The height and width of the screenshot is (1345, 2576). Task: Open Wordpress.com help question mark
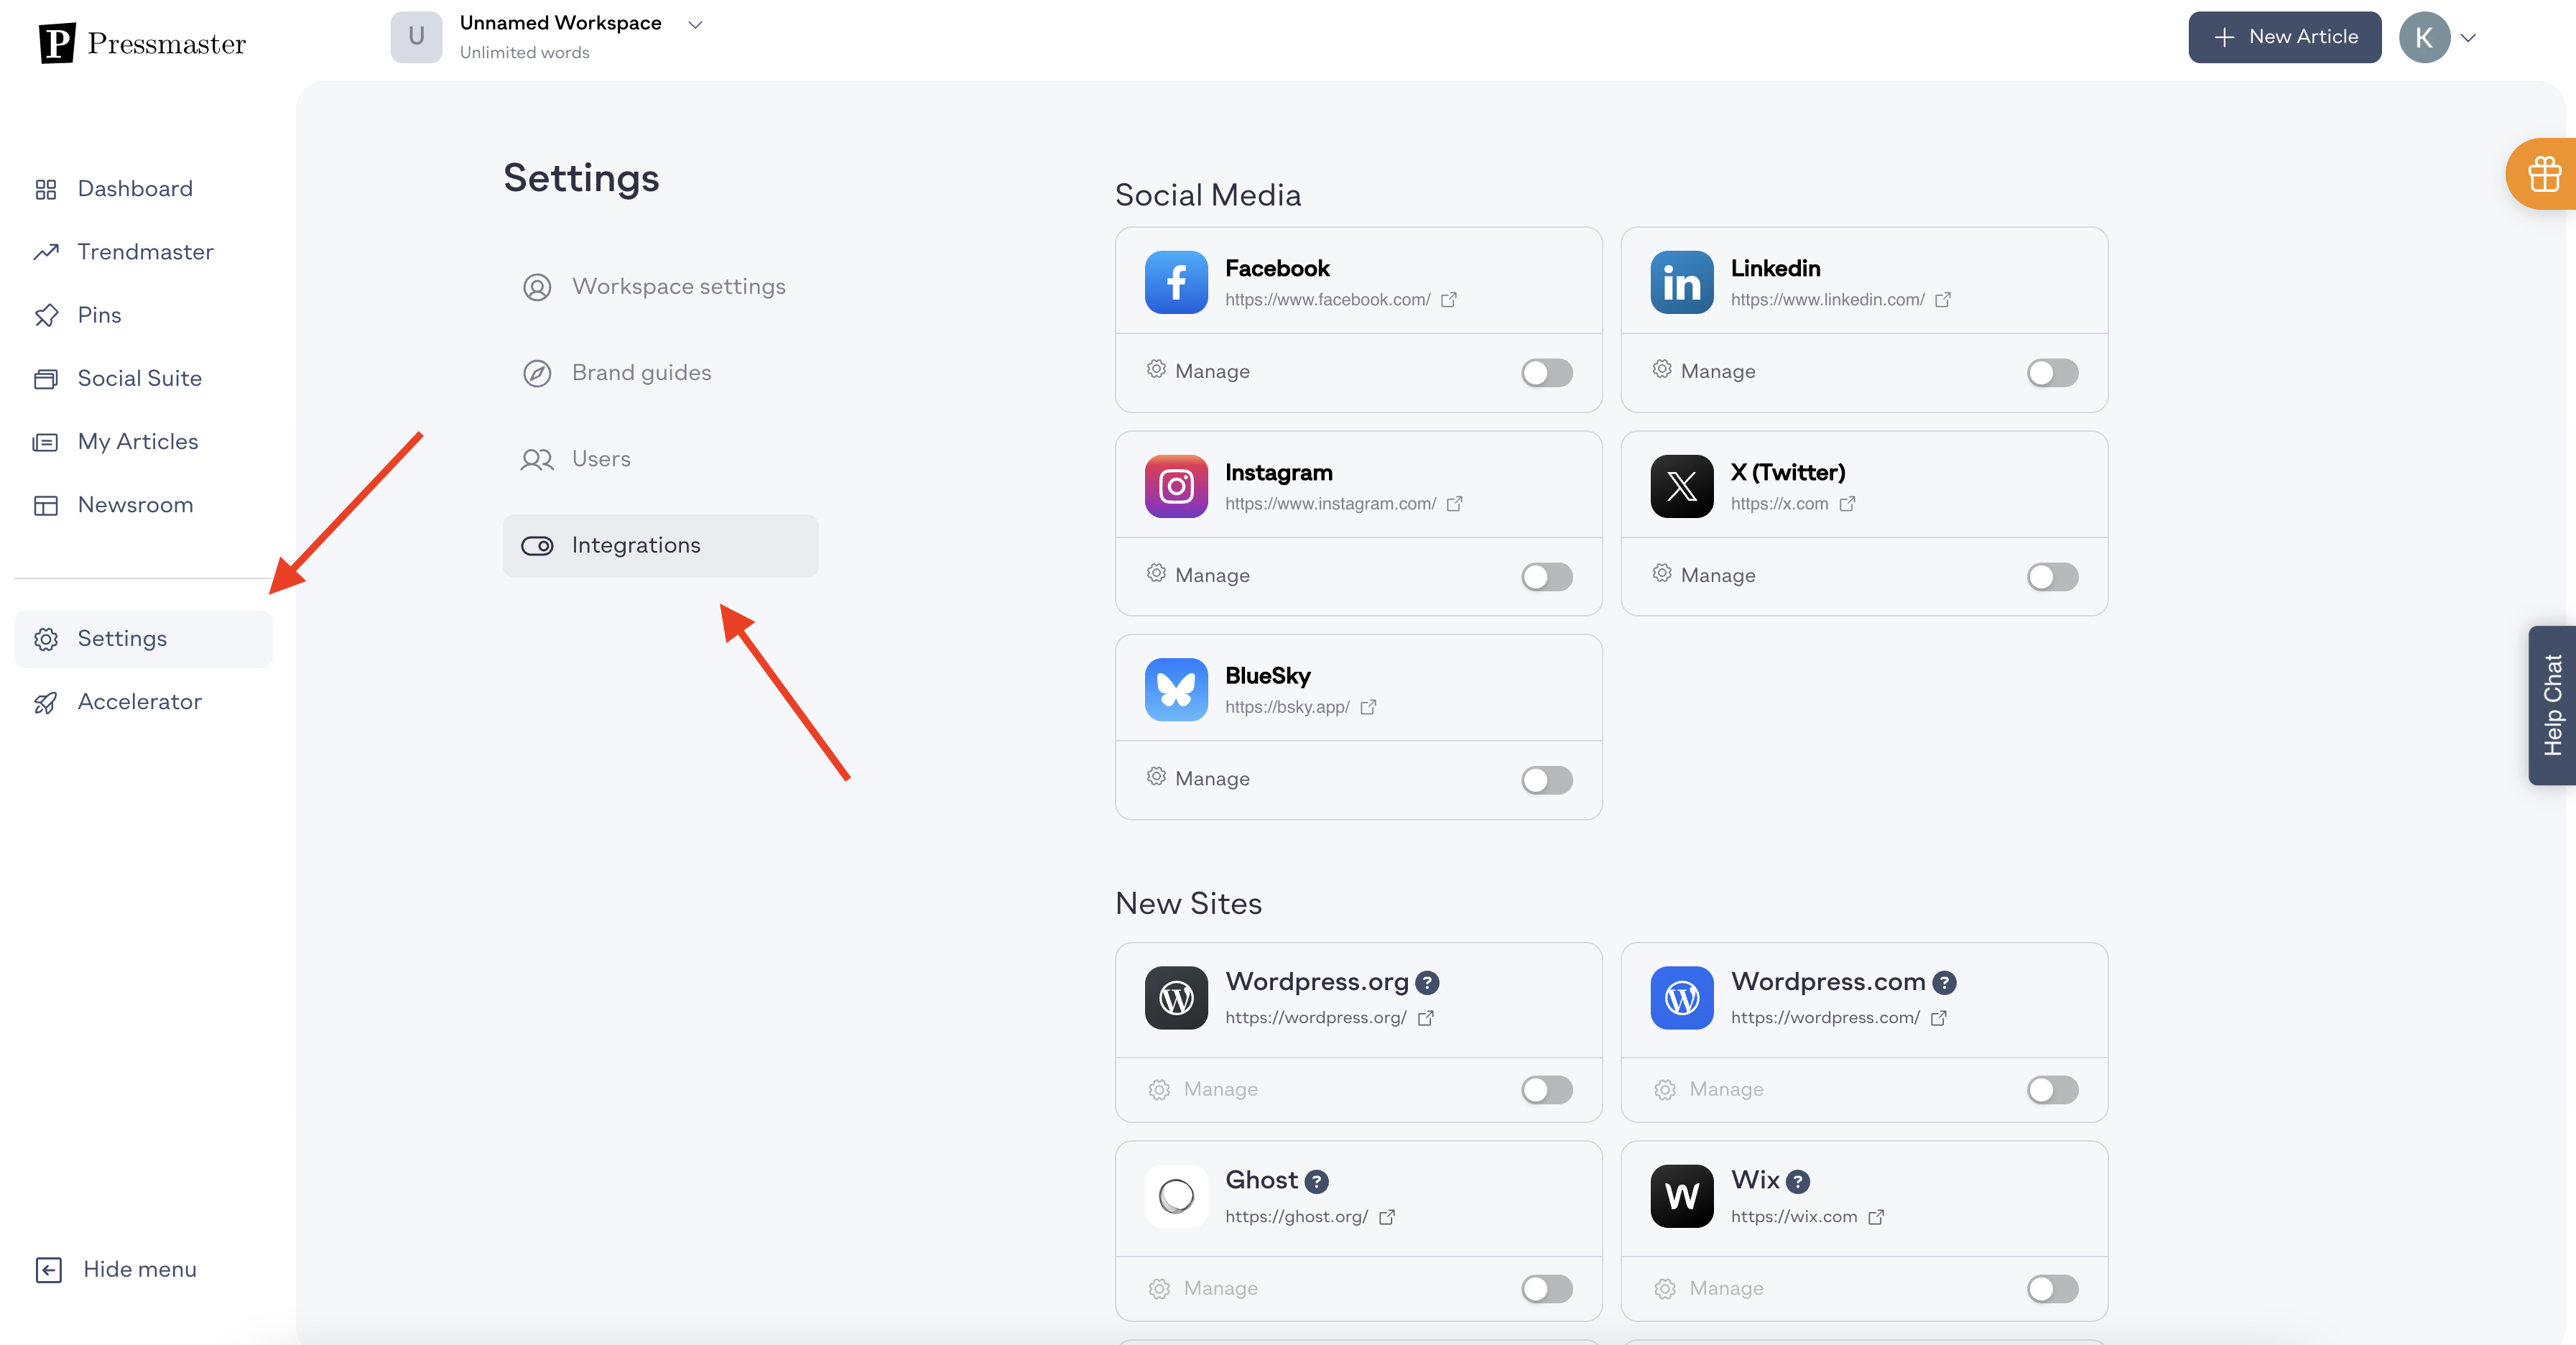point(1944,983)
